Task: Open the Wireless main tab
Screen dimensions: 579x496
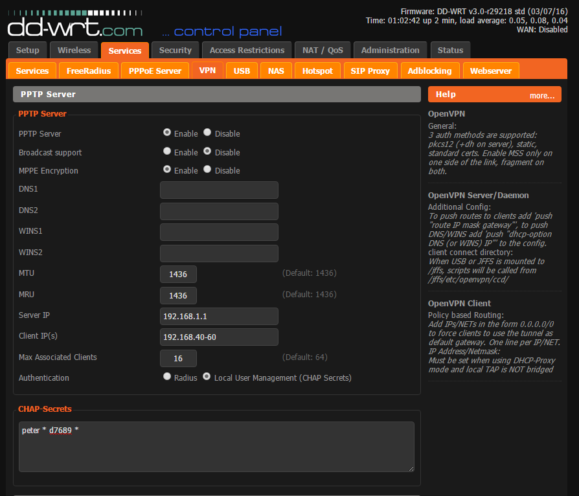Action: (74, 51)
